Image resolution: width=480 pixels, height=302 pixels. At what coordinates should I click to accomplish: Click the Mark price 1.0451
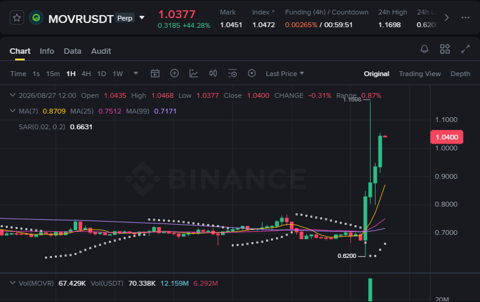pos(231,25)
